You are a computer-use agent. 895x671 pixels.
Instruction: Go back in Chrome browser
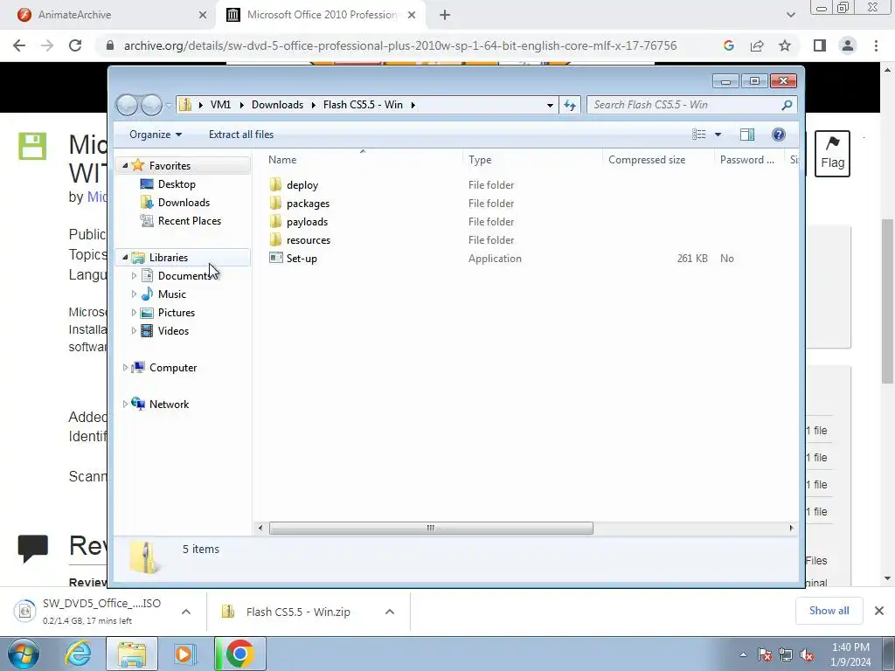(19, 45)
